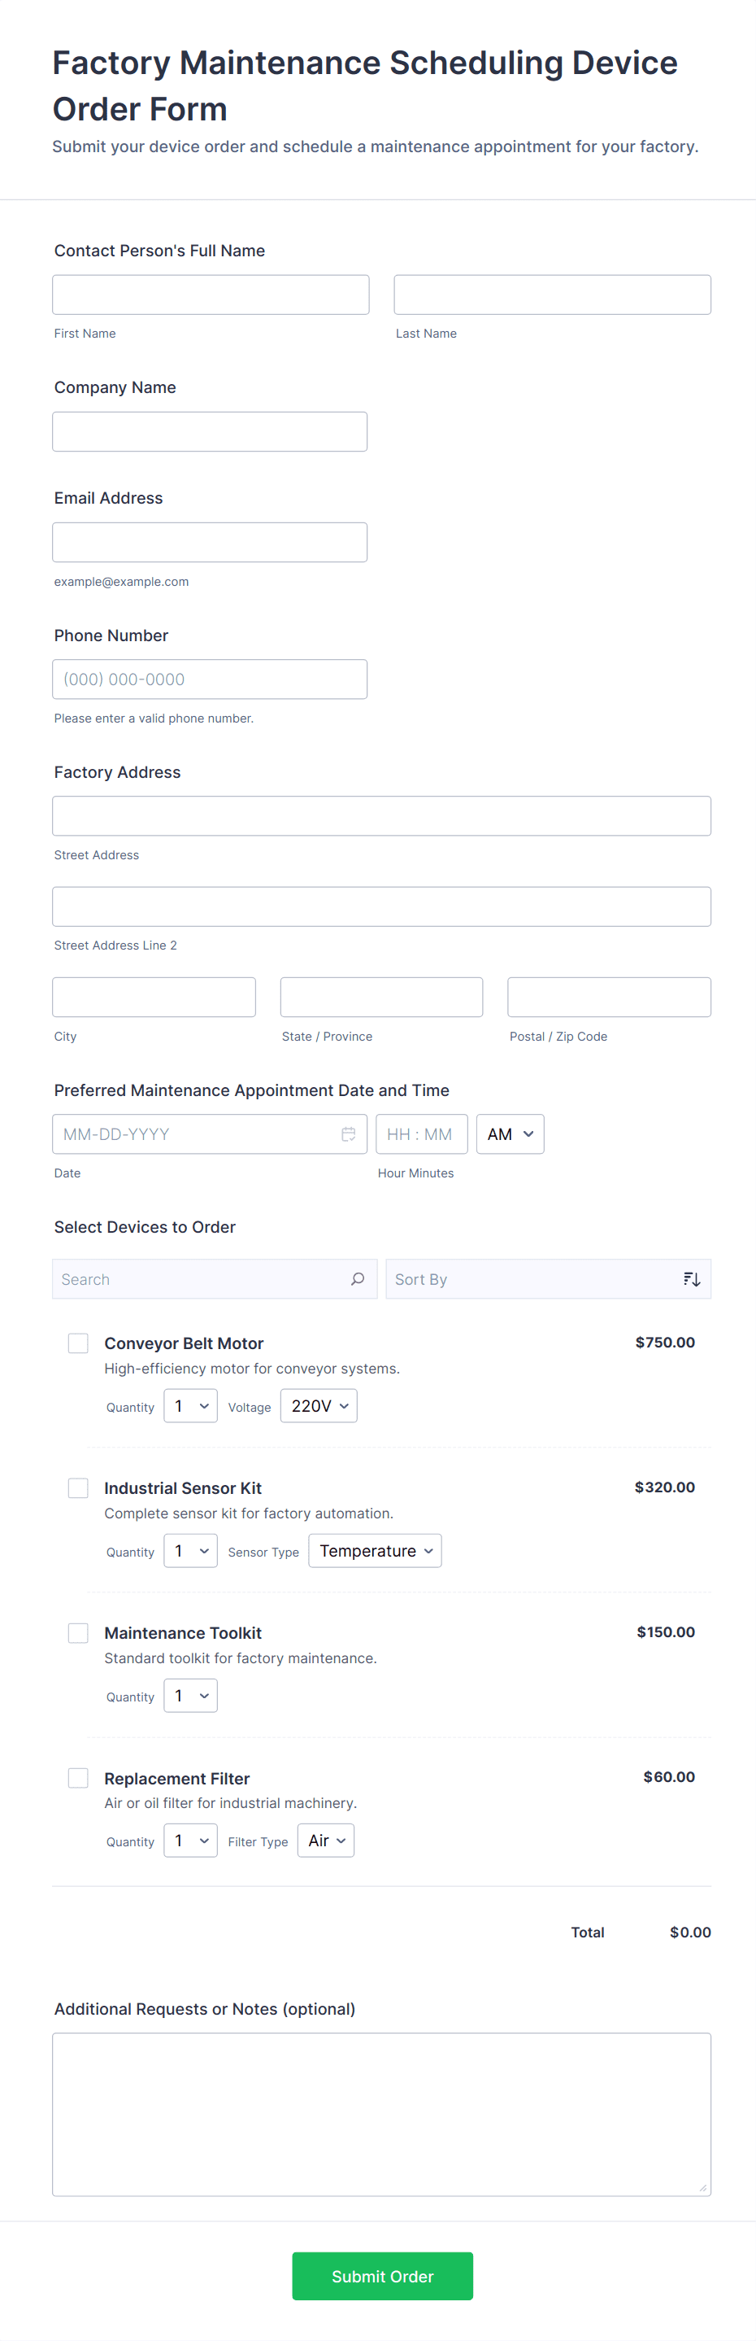This screenshot has width=756, height=2341.
Task: Open the Filter Type dropdown
Action: [x=326, y=1841]
